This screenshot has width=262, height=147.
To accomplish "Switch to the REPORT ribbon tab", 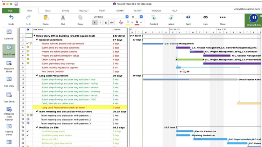I will point(138,11).
